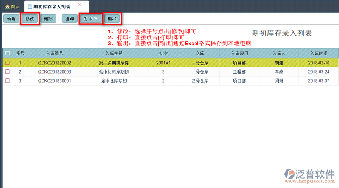The image size is (339, 188).
Task: Open 渝中仓库期初 subject link
Action: click(x=114, y=80)
